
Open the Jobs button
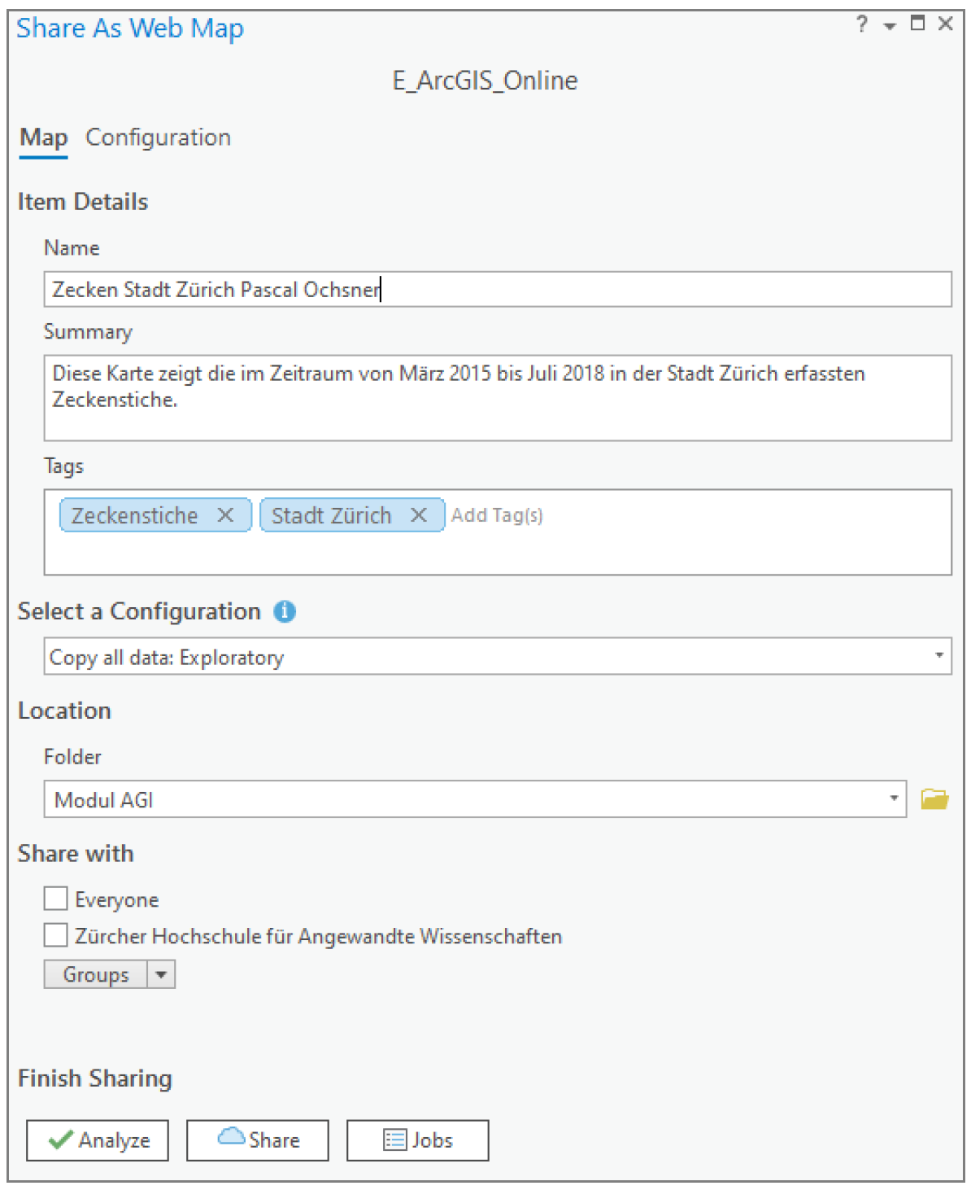tap(417, 1140)
